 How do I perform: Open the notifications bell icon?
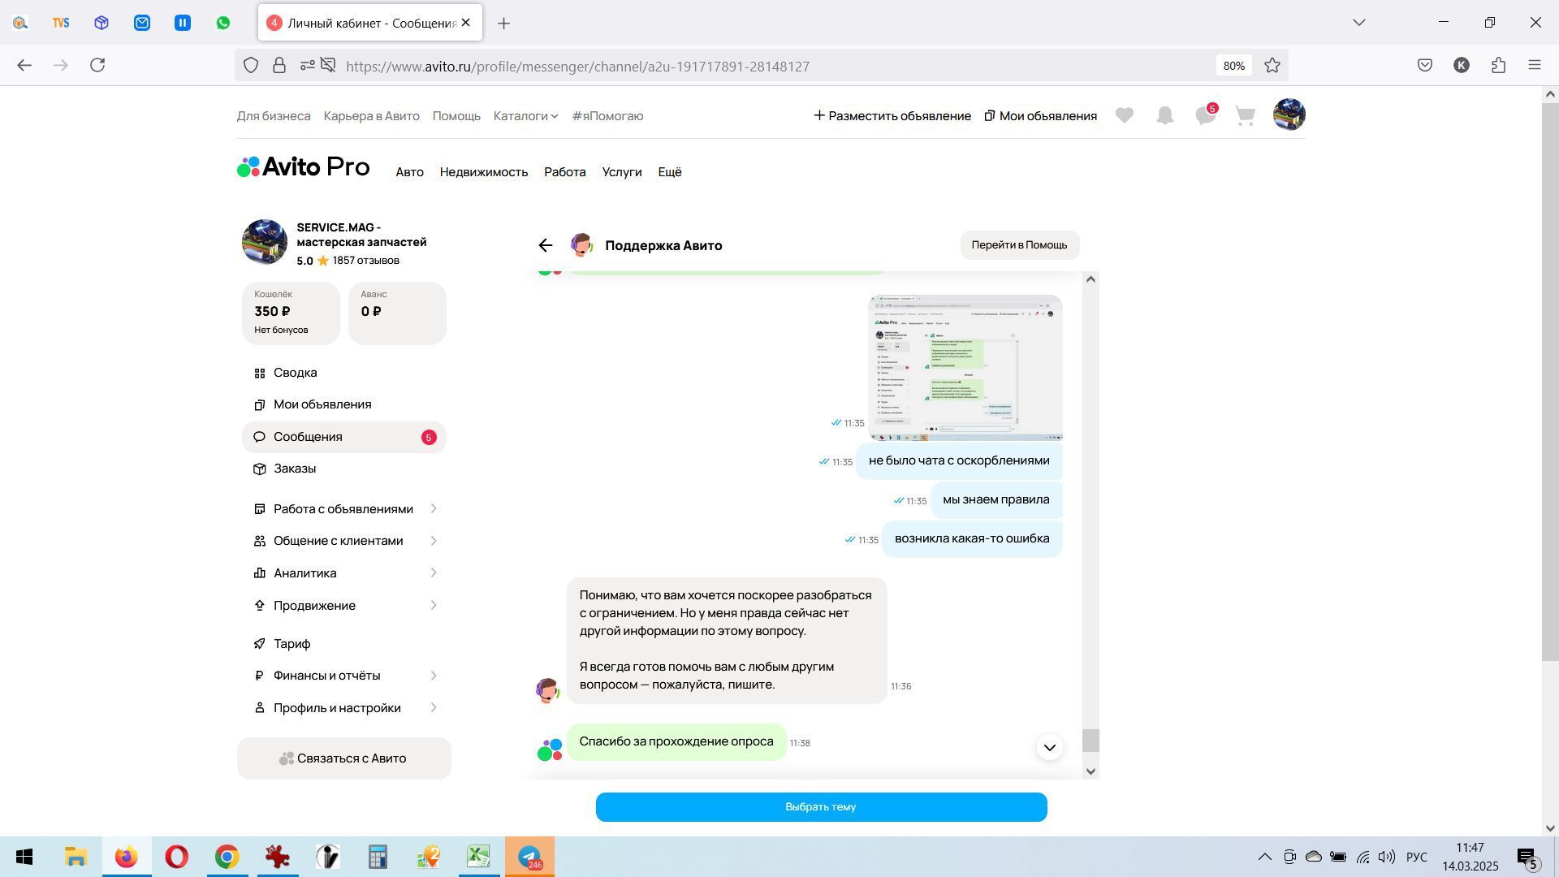1165,116
